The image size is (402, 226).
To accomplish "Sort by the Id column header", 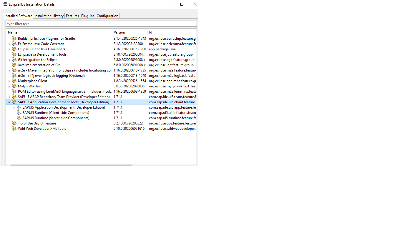I will 172,32.
